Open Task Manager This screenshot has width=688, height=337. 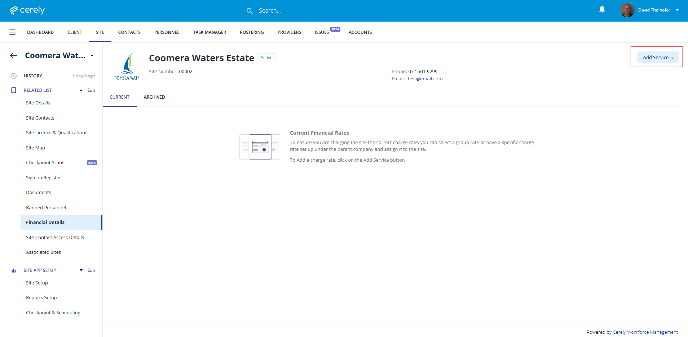210,32
